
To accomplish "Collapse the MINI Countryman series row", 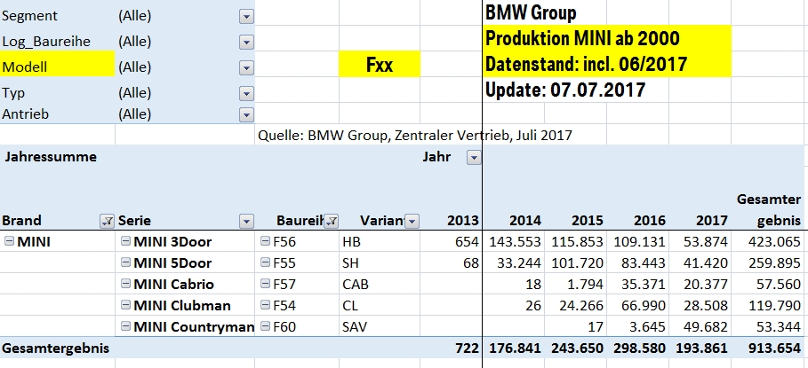I will coord(125,325).
